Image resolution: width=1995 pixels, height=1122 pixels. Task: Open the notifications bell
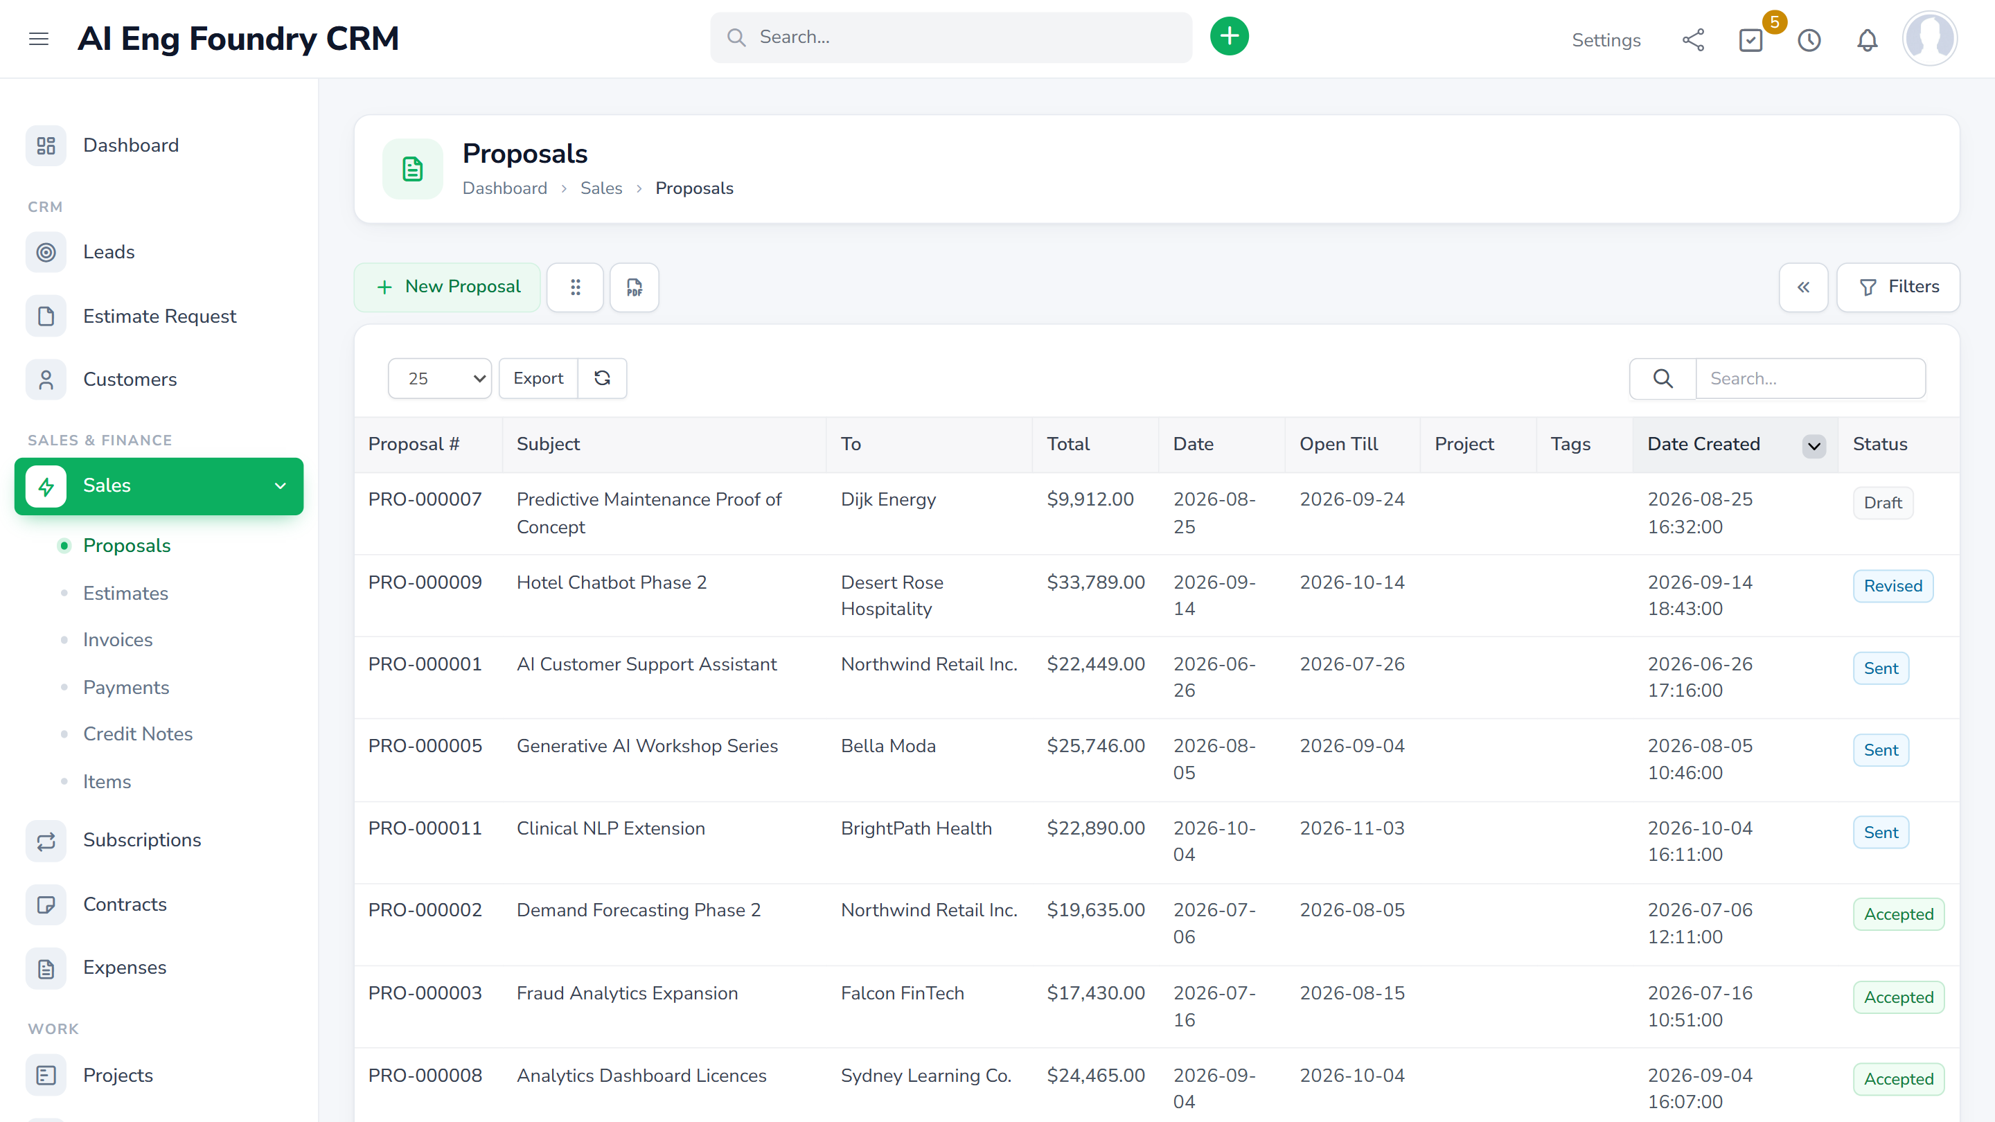1868,39
